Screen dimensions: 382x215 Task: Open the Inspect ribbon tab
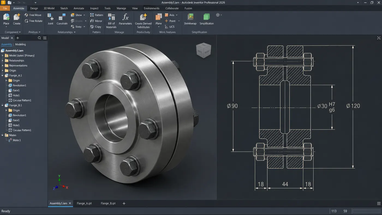click(x=94, y=8)
